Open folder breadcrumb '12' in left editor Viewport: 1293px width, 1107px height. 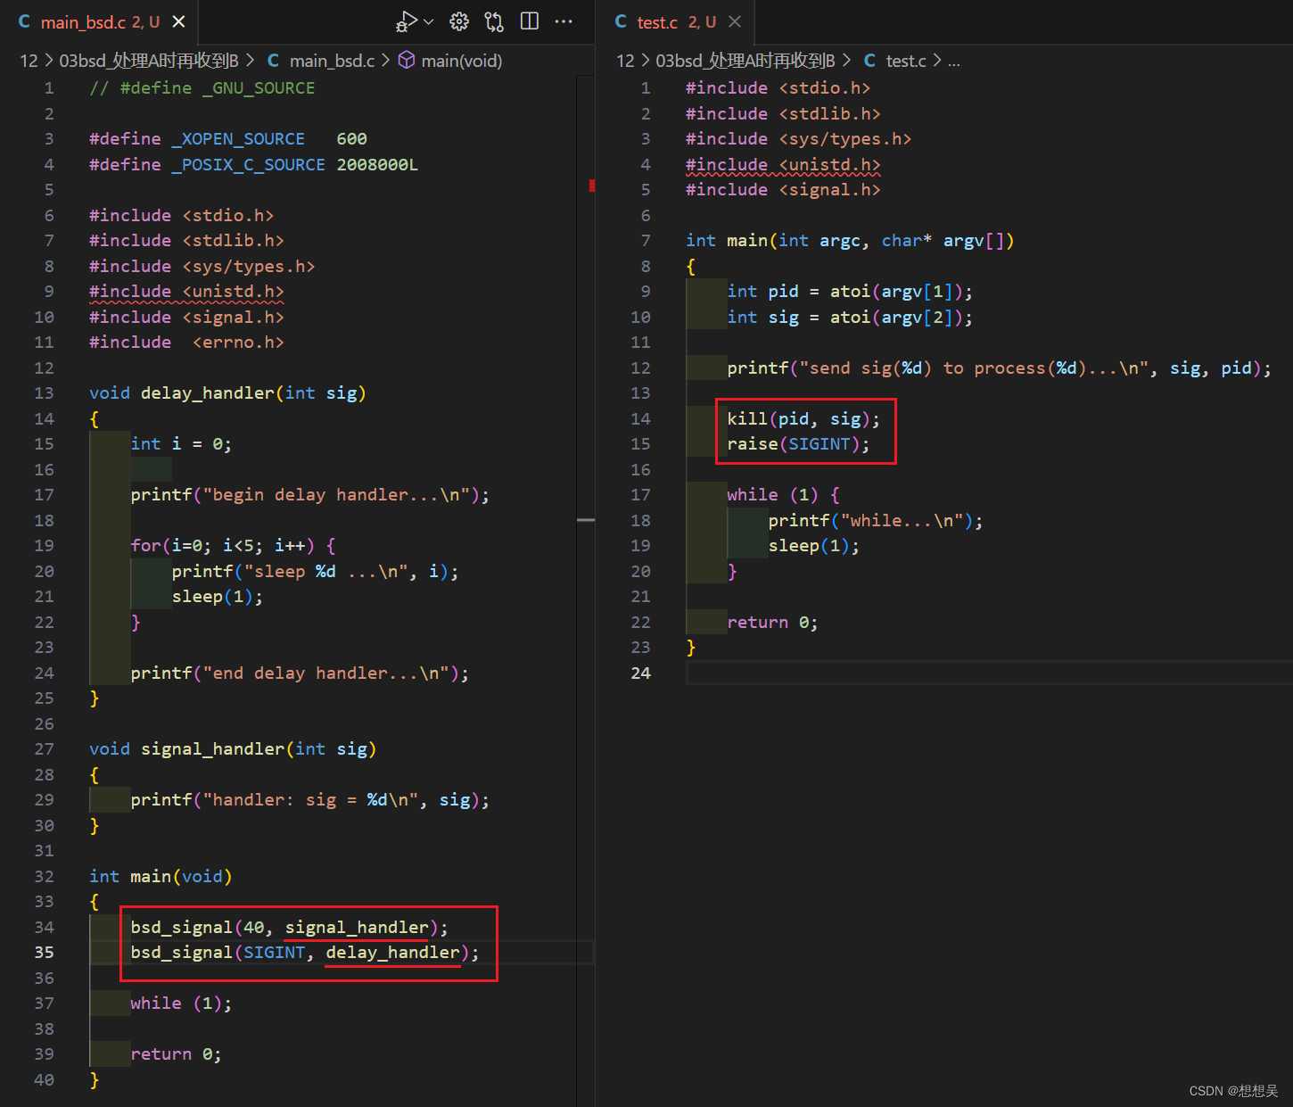(29, 61)
